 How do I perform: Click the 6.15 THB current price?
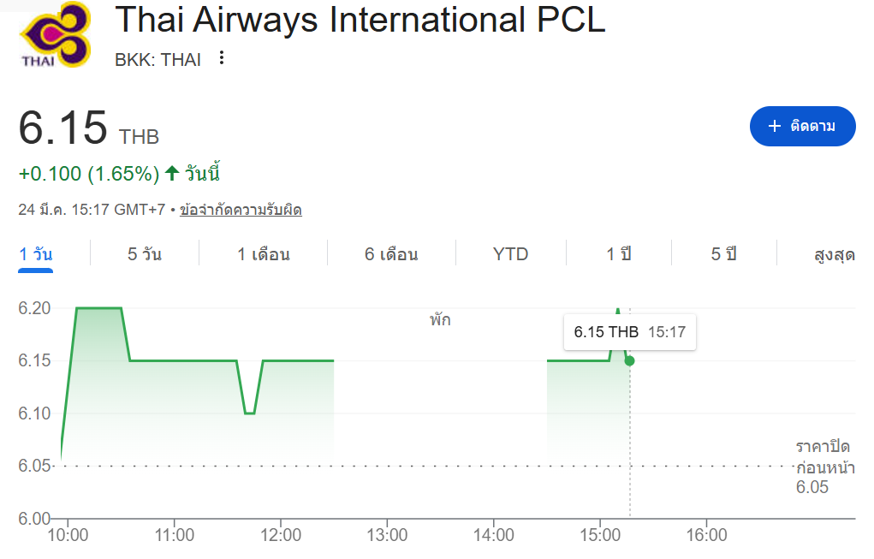(89, 128)
